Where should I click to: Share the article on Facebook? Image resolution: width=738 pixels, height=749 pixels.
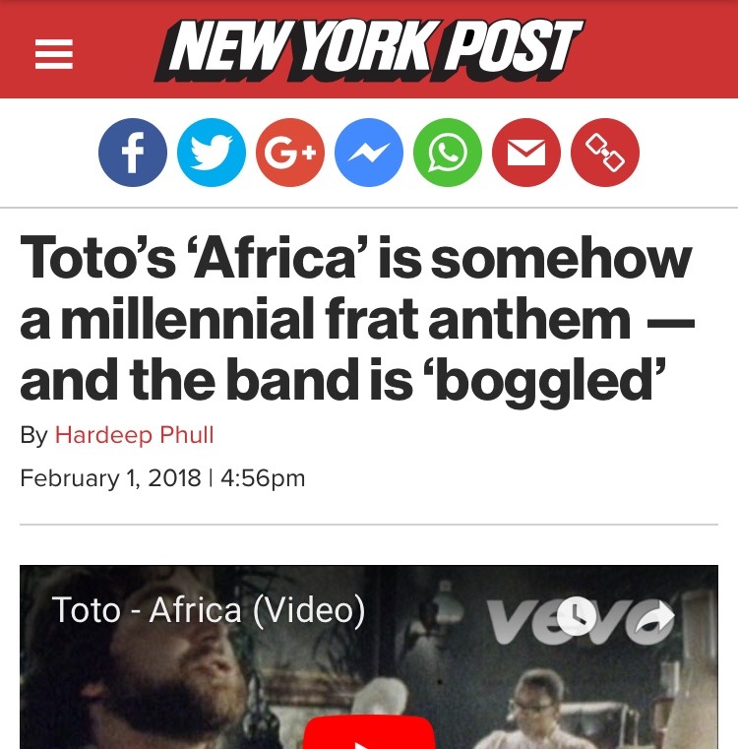[x=133, y=153]
